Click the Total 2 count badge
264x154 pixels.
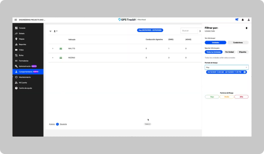tap(147, 124)
